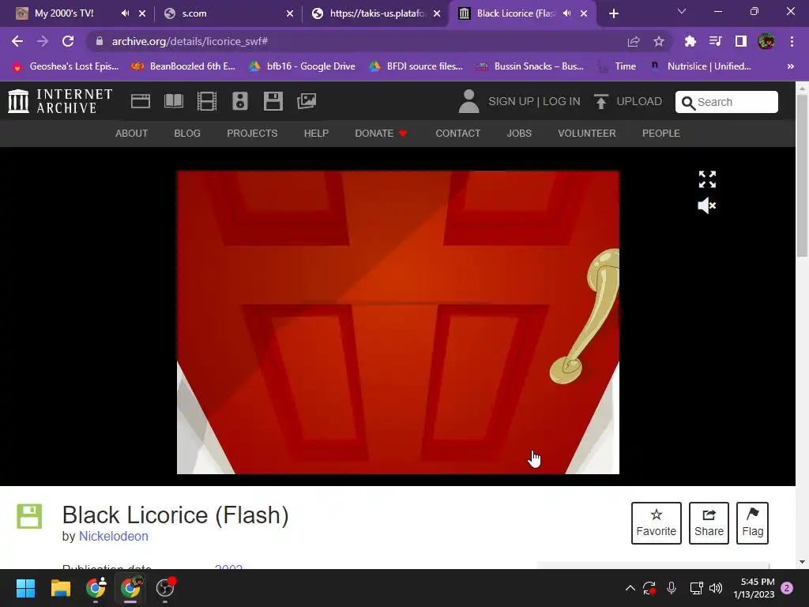This screenshot has height=607, width=809.
Task: Reload the current page
Action: (68, 41)
